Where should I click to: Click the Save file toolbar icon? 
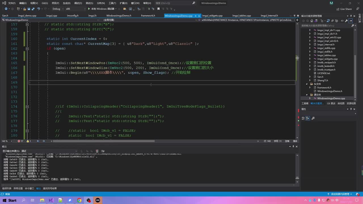pyautogui.click(x=29, y=9)
